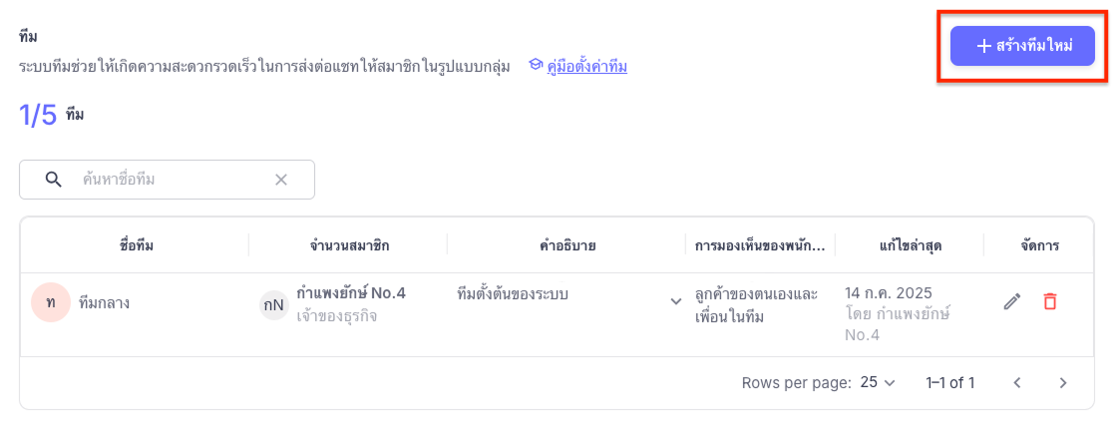The image size is (1117, 435).
Task: Click the คำอธิบาย column header
Action: pyautogui.click(x=567, y=246)
